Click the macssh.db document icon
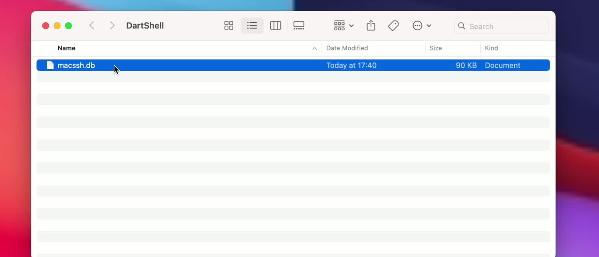 tap(50, 65)
